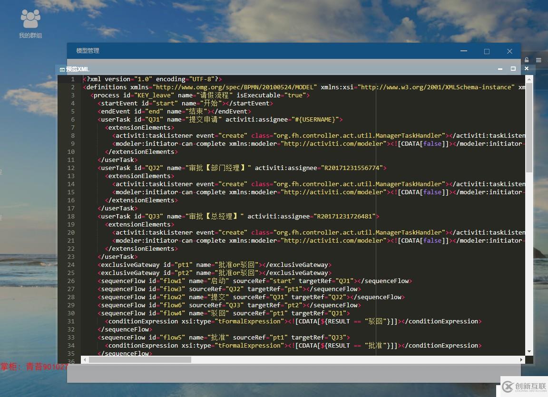The height and width of the screenshot is (397, 548).
Task: Maximize the 预览XML dialog
Action: pos(513,69)
